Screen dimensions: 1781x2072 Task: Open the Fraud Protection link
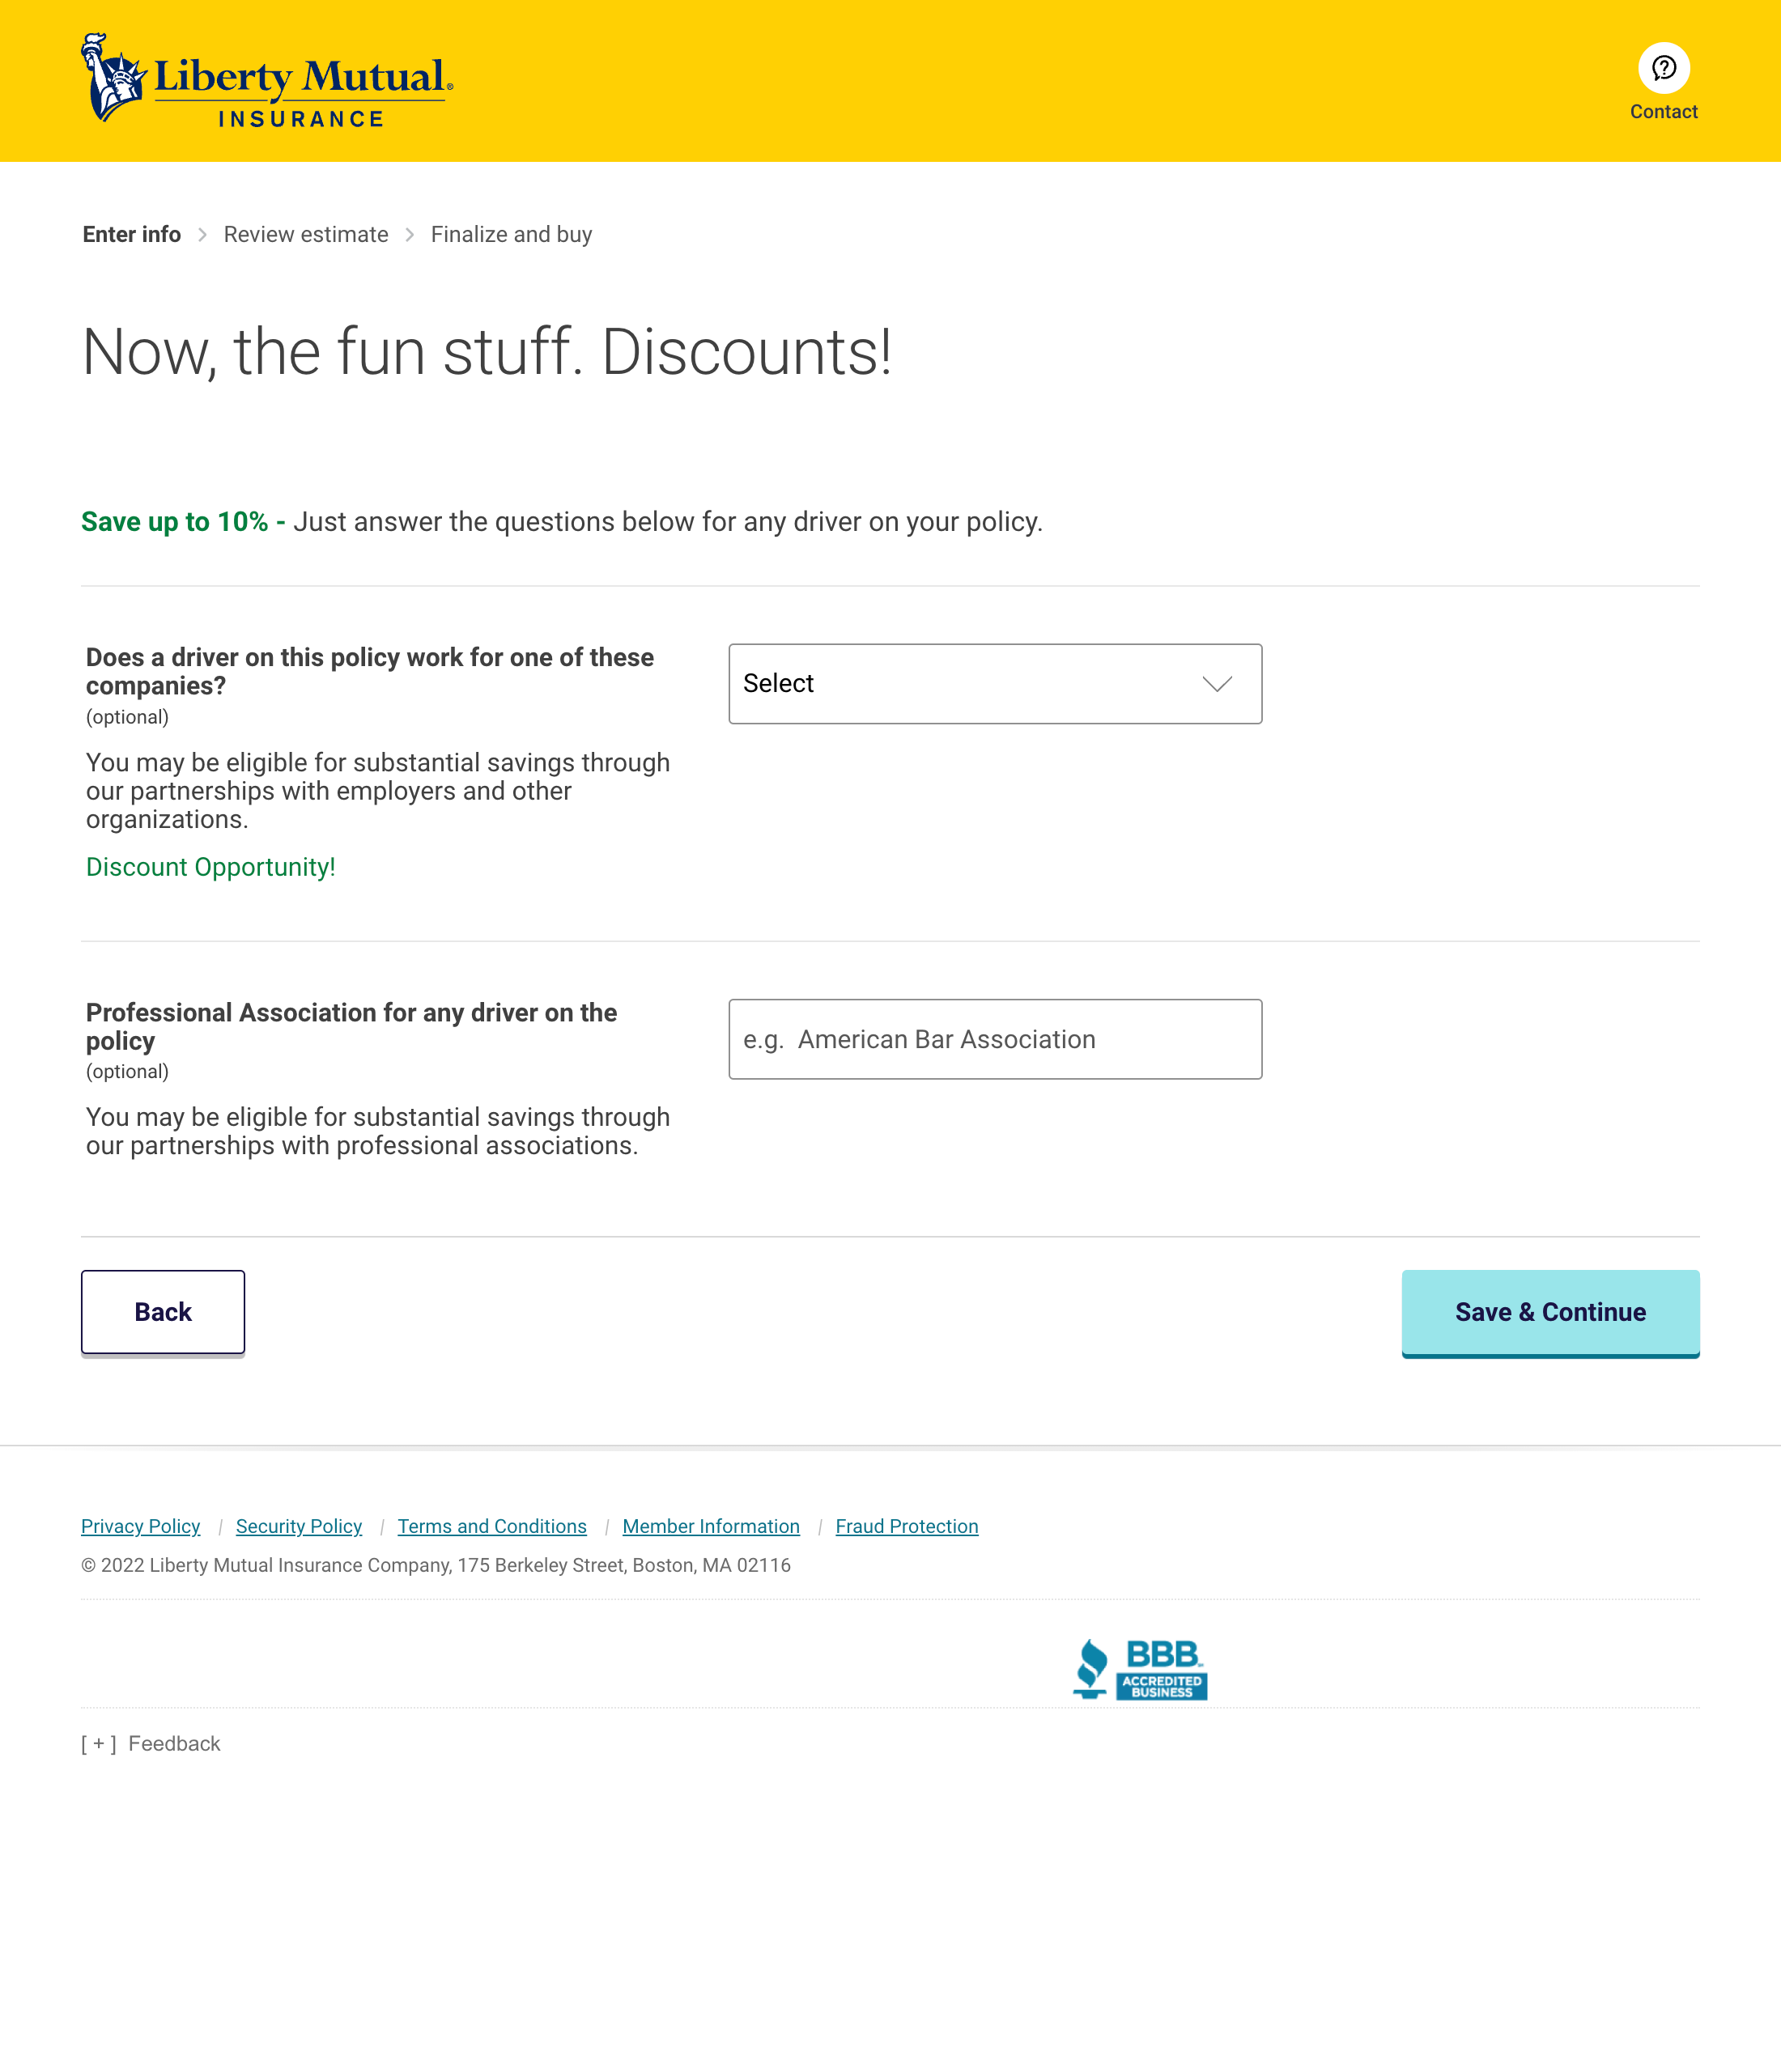906,1526
